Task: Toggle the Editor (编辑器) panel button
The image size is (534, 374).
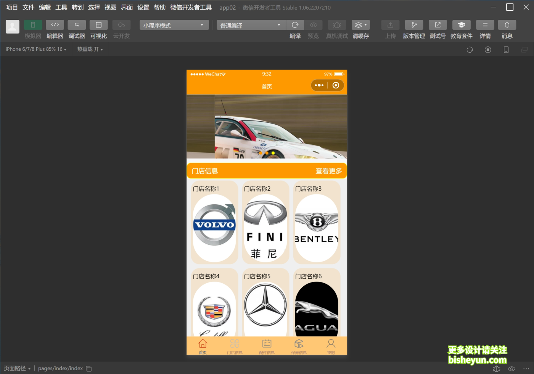Action: pyautogui.click(x=55, y=25)
